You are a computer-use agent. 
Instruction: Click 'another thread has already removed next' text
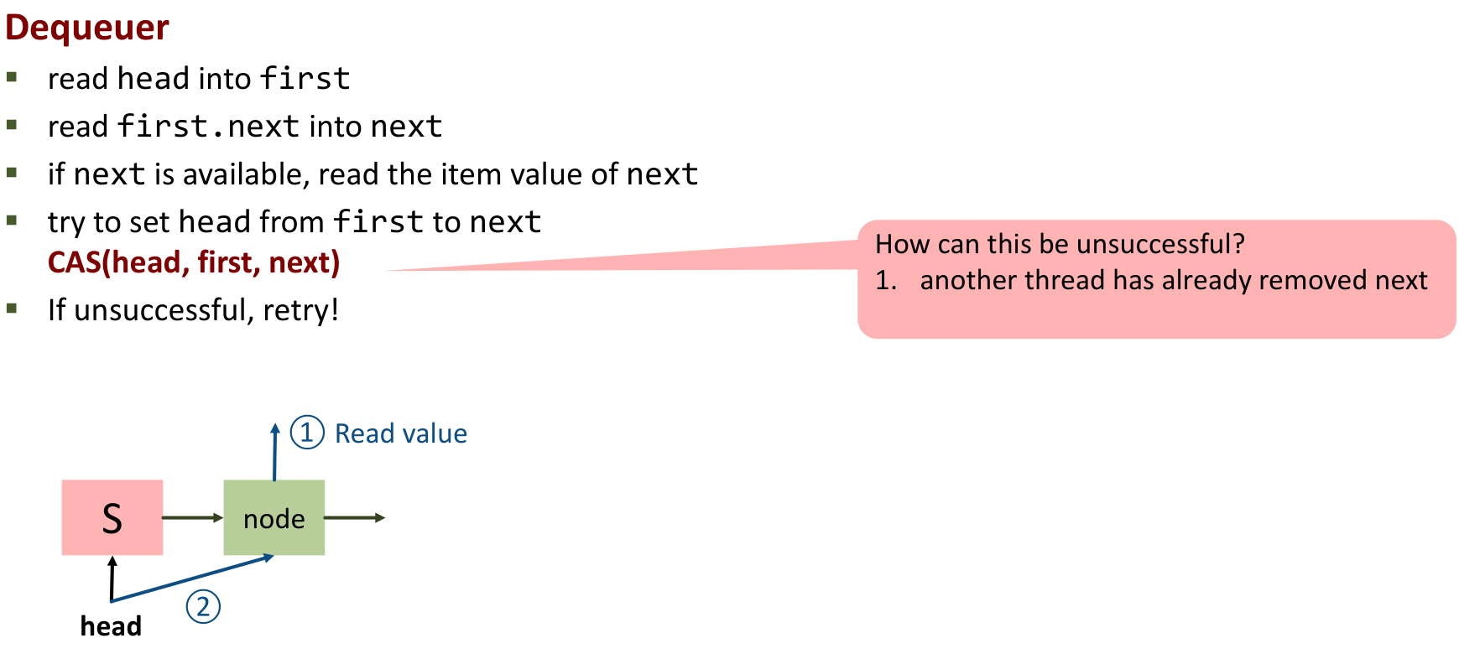1173,280
